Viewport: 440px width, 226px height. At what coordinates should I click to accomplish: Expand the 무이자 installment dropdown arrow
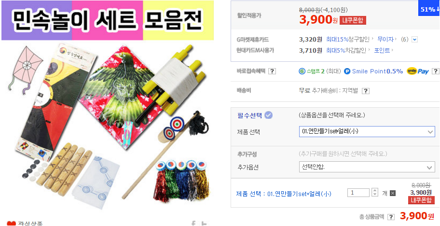[414, 40]
